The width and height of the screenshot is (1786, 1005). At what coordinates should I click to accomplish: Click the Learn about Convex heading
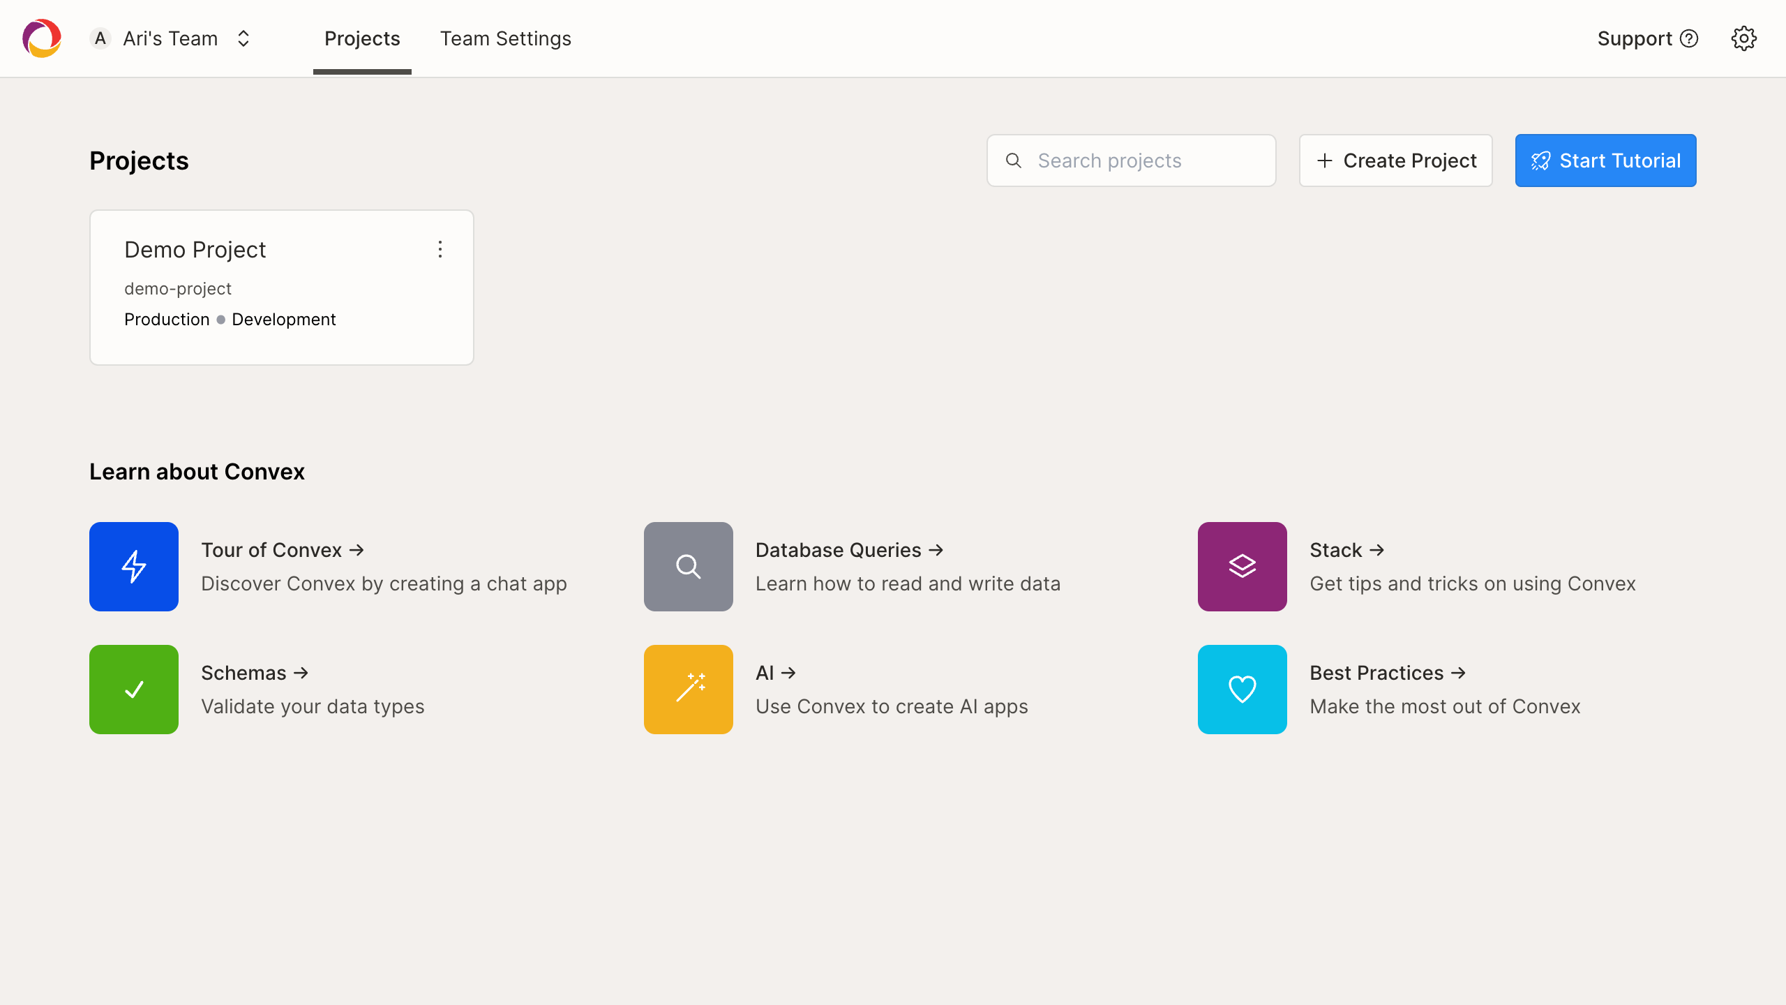(197, 472)
